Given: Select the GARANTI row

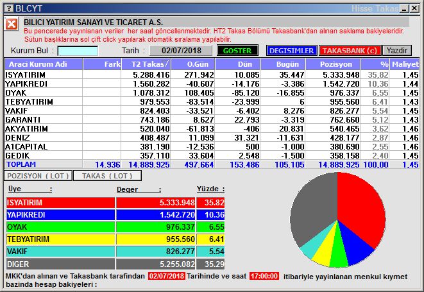Looking at the screenshot, I should [212, 119].
